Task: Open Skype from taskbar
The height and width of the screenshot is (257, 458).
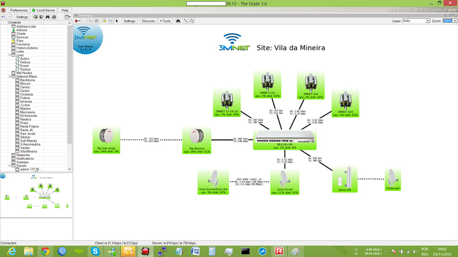Action: coord(95,251)
